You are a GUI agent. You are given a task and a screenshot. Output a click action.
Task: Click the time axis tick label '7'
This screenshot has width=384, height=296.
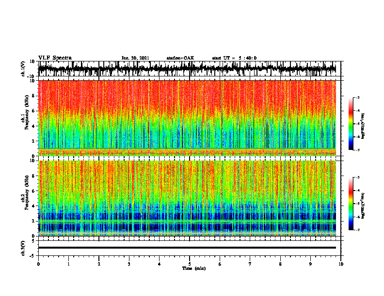[x=250, y=264]
